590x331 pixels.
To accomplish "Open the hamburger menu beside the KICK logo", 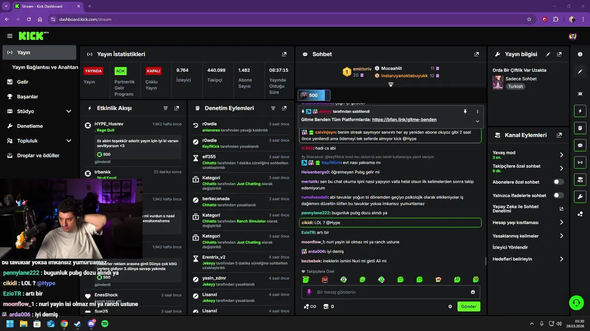I will click(10, 36).
